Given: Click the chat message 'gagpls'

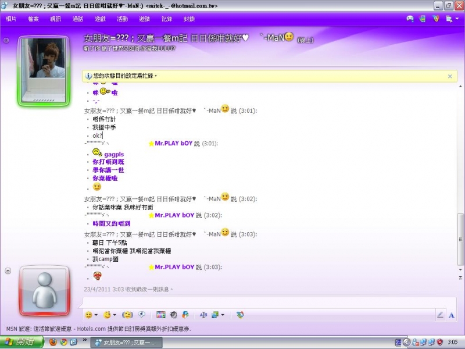Looking at the screenshot, I should point(114,154).
